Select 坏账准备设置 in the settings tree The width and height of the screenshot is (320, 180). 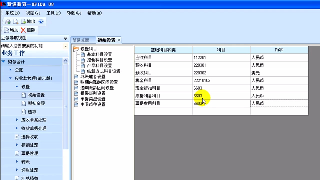[93, 77]
